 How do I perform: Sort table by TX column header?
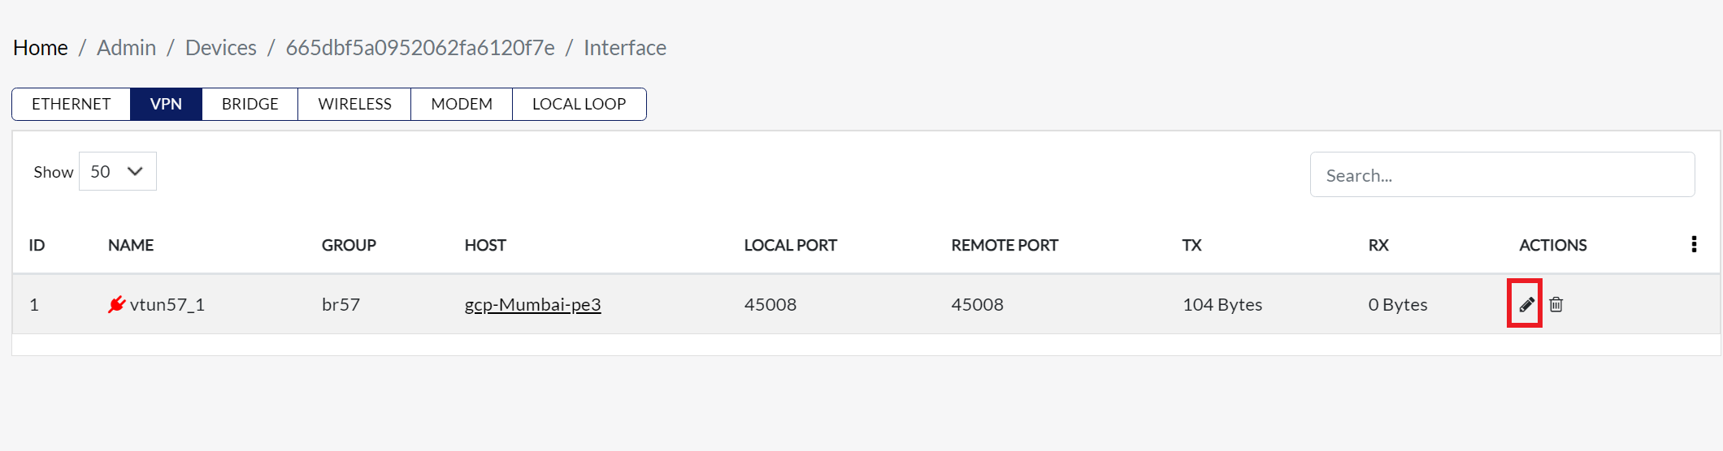tap(1191, 245)
